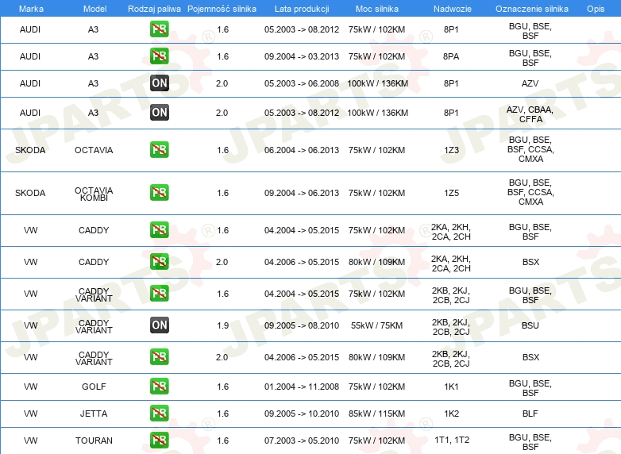The height and width of the screenshot is (454, 621).
Task: Click engine capacity 1.9 cell
Action: [x=223, y=325]
